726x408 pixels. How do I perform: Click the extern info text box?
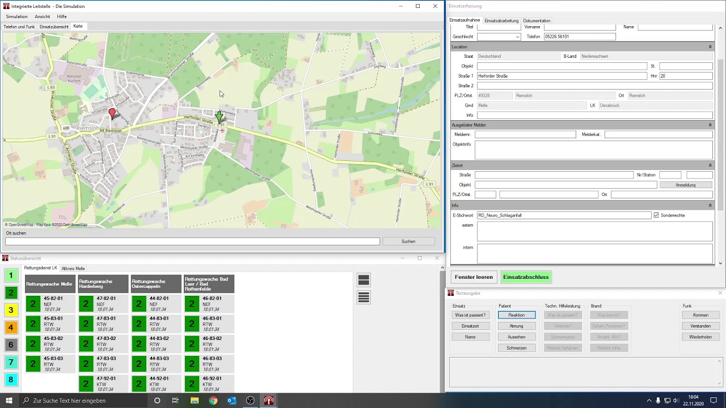tap(594, 231)
